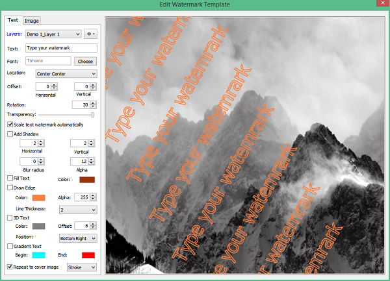Uncheck Repeat to cover image
Image resolution: width=390 pixels, height=281 pixels.
[10, 267]
